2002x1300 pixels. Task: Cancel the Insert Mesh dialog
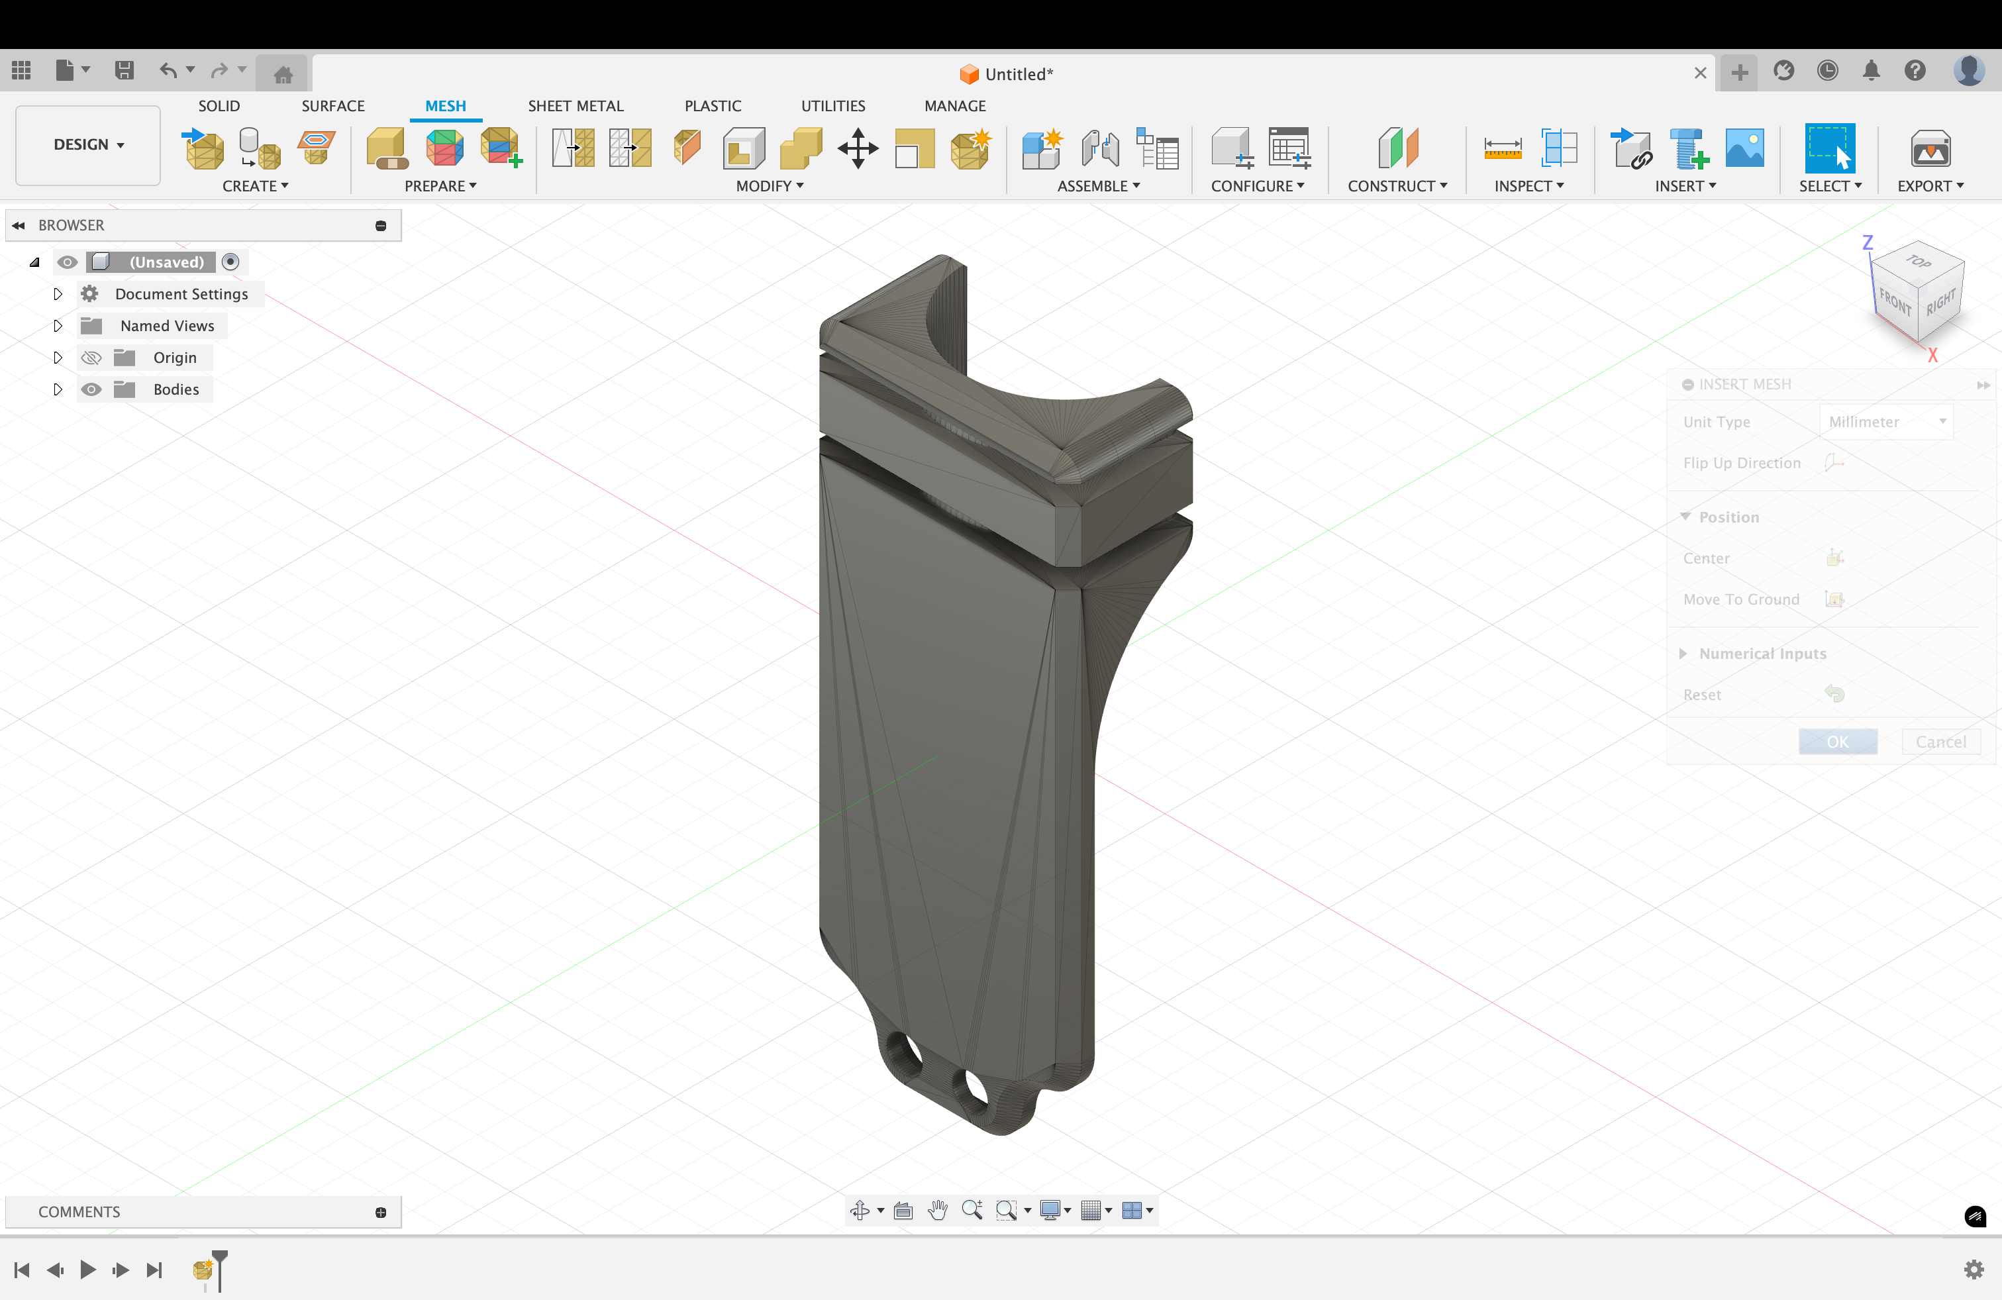[x=1940, y=741]
